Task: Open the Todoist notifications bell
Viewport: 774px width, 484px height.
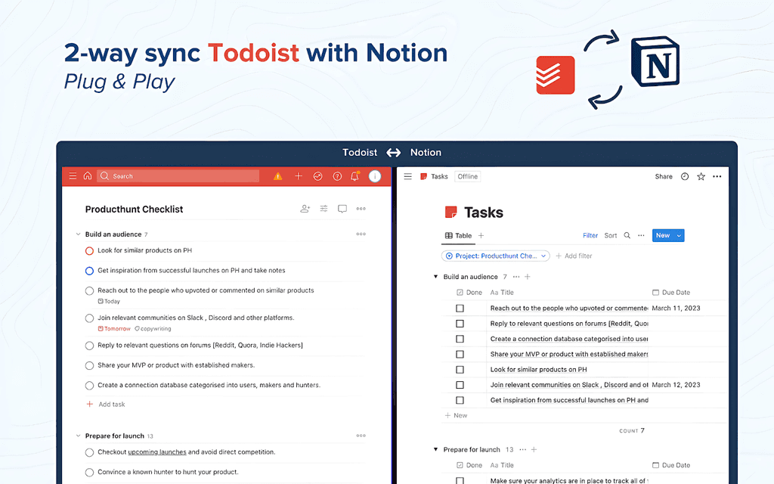Action: 354,175
